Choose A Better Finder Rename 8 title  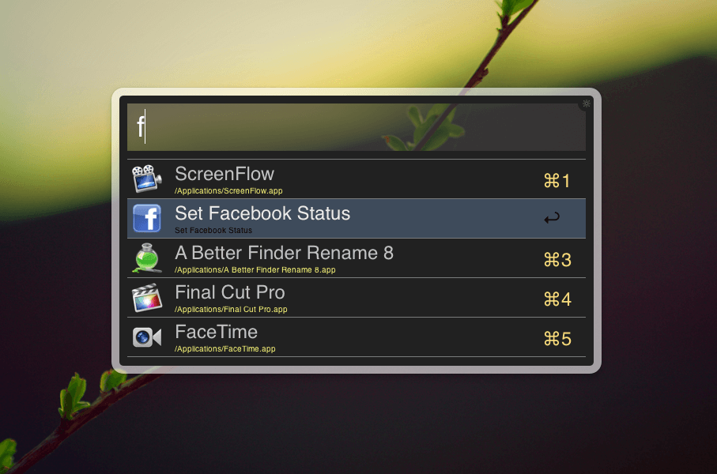click(x=284, y=253)
